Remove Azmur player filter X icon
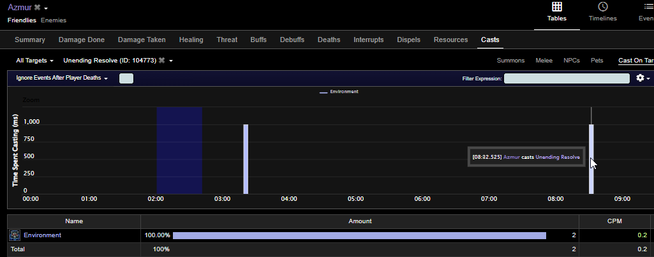The height and width of the screenshot is (257, 654). tap(38, 8)
